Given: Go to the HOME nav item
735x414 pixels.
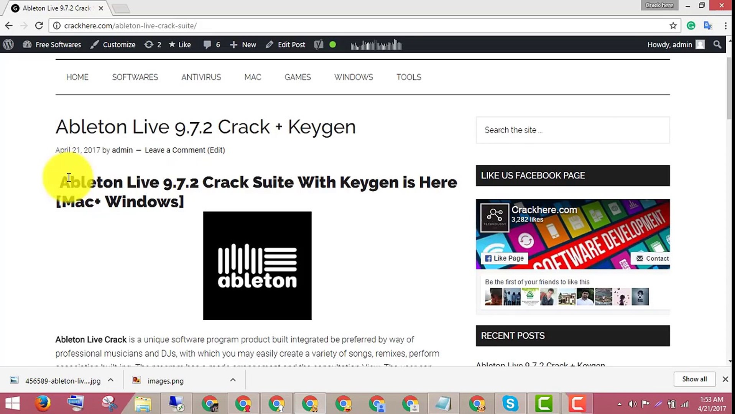Looking at the screenshot, I should click(x=77, y=77).
